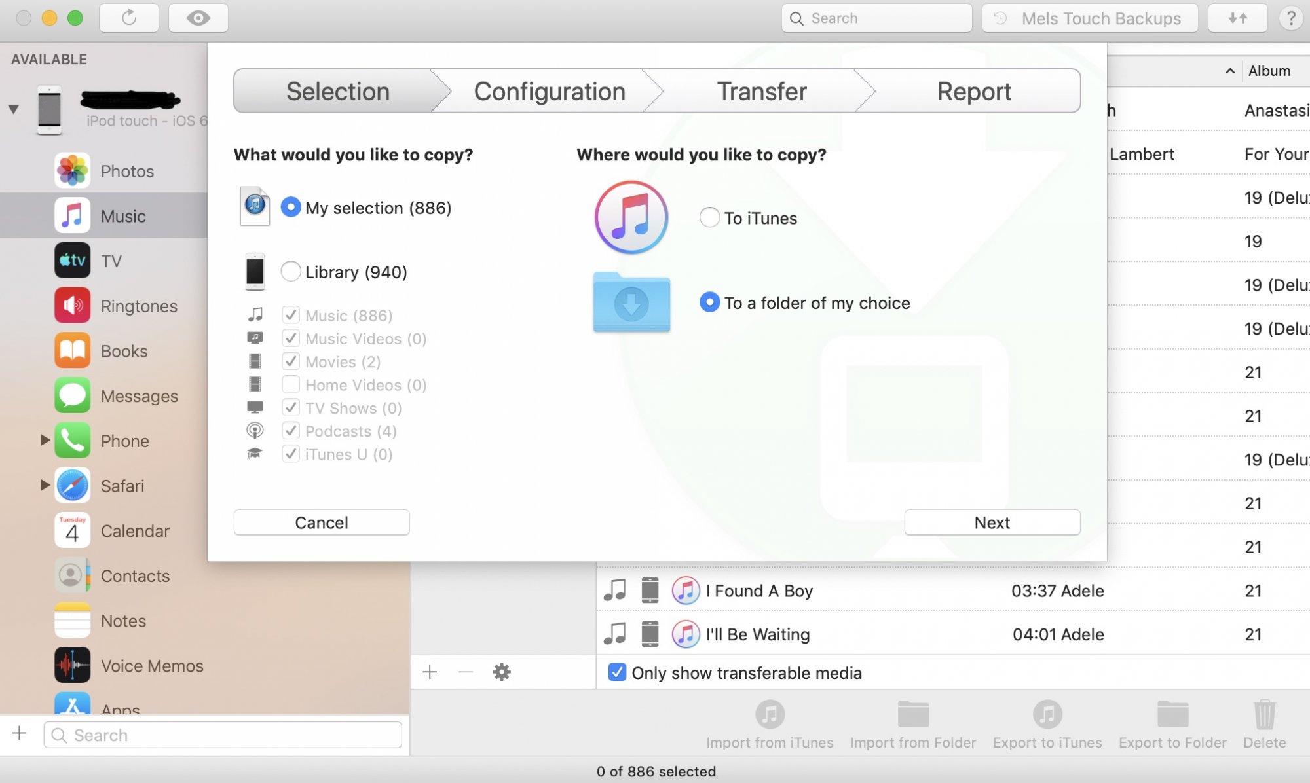
Task: Open Safari section icon
Action: (x=72, y=486)
